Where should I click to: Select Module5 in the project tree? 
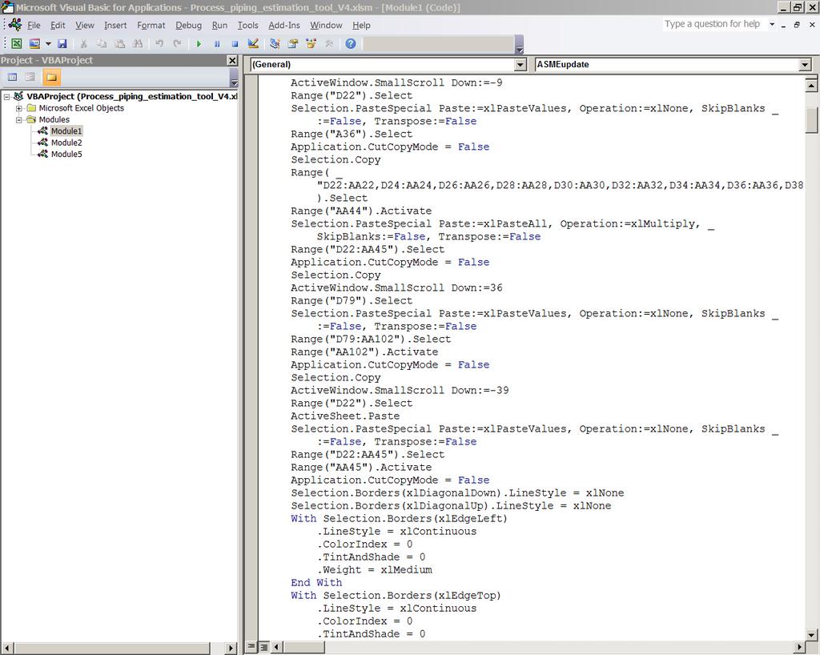coord(66,155)
